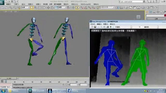Select the Select and Move tool

pyautogui.click(x=48, y=8)
